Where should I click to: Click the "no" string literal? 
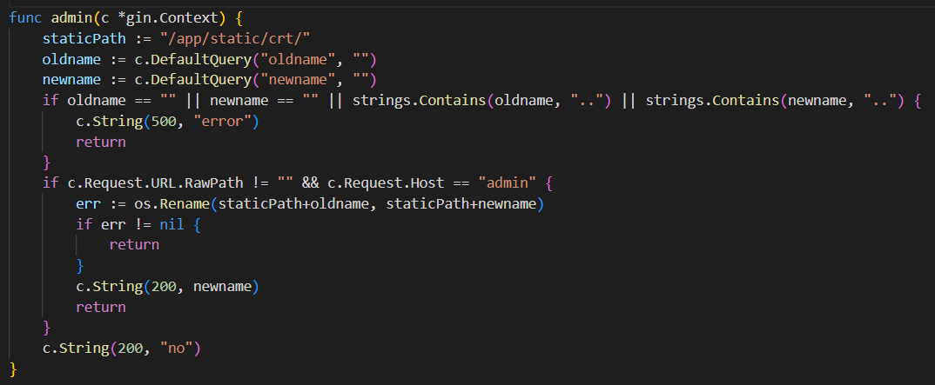[x=176, y=348]
